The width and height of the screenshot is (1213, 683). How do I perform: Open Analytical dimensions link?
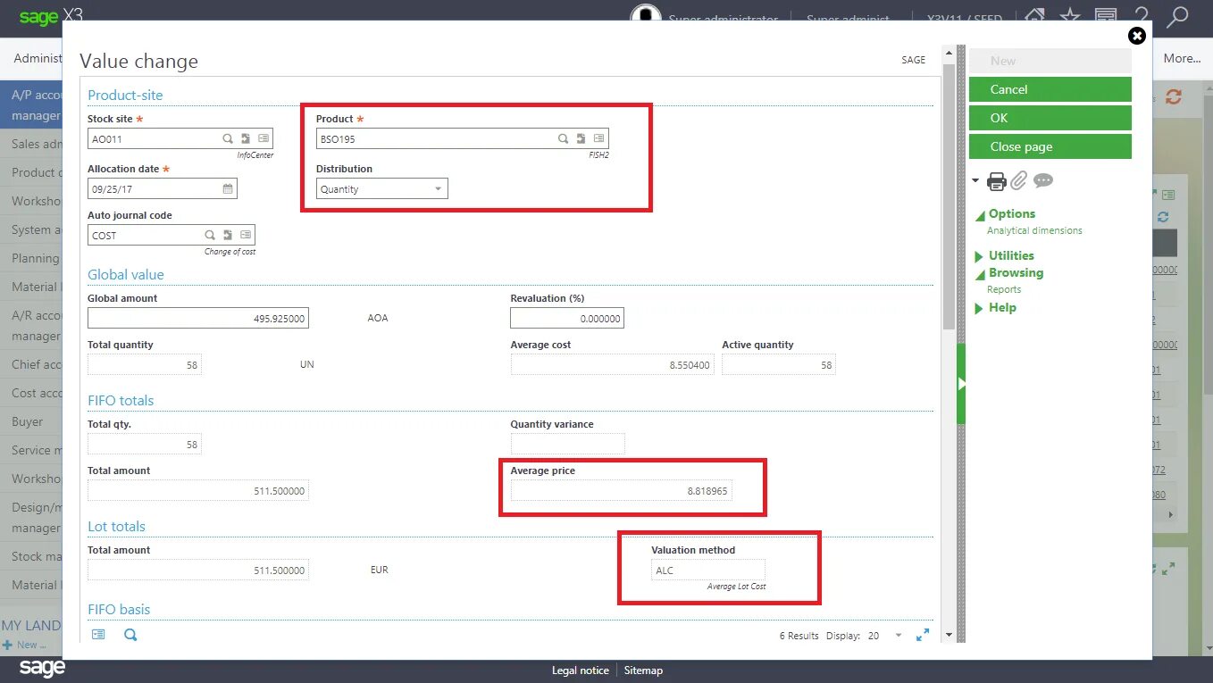[x=1034, y=230]
